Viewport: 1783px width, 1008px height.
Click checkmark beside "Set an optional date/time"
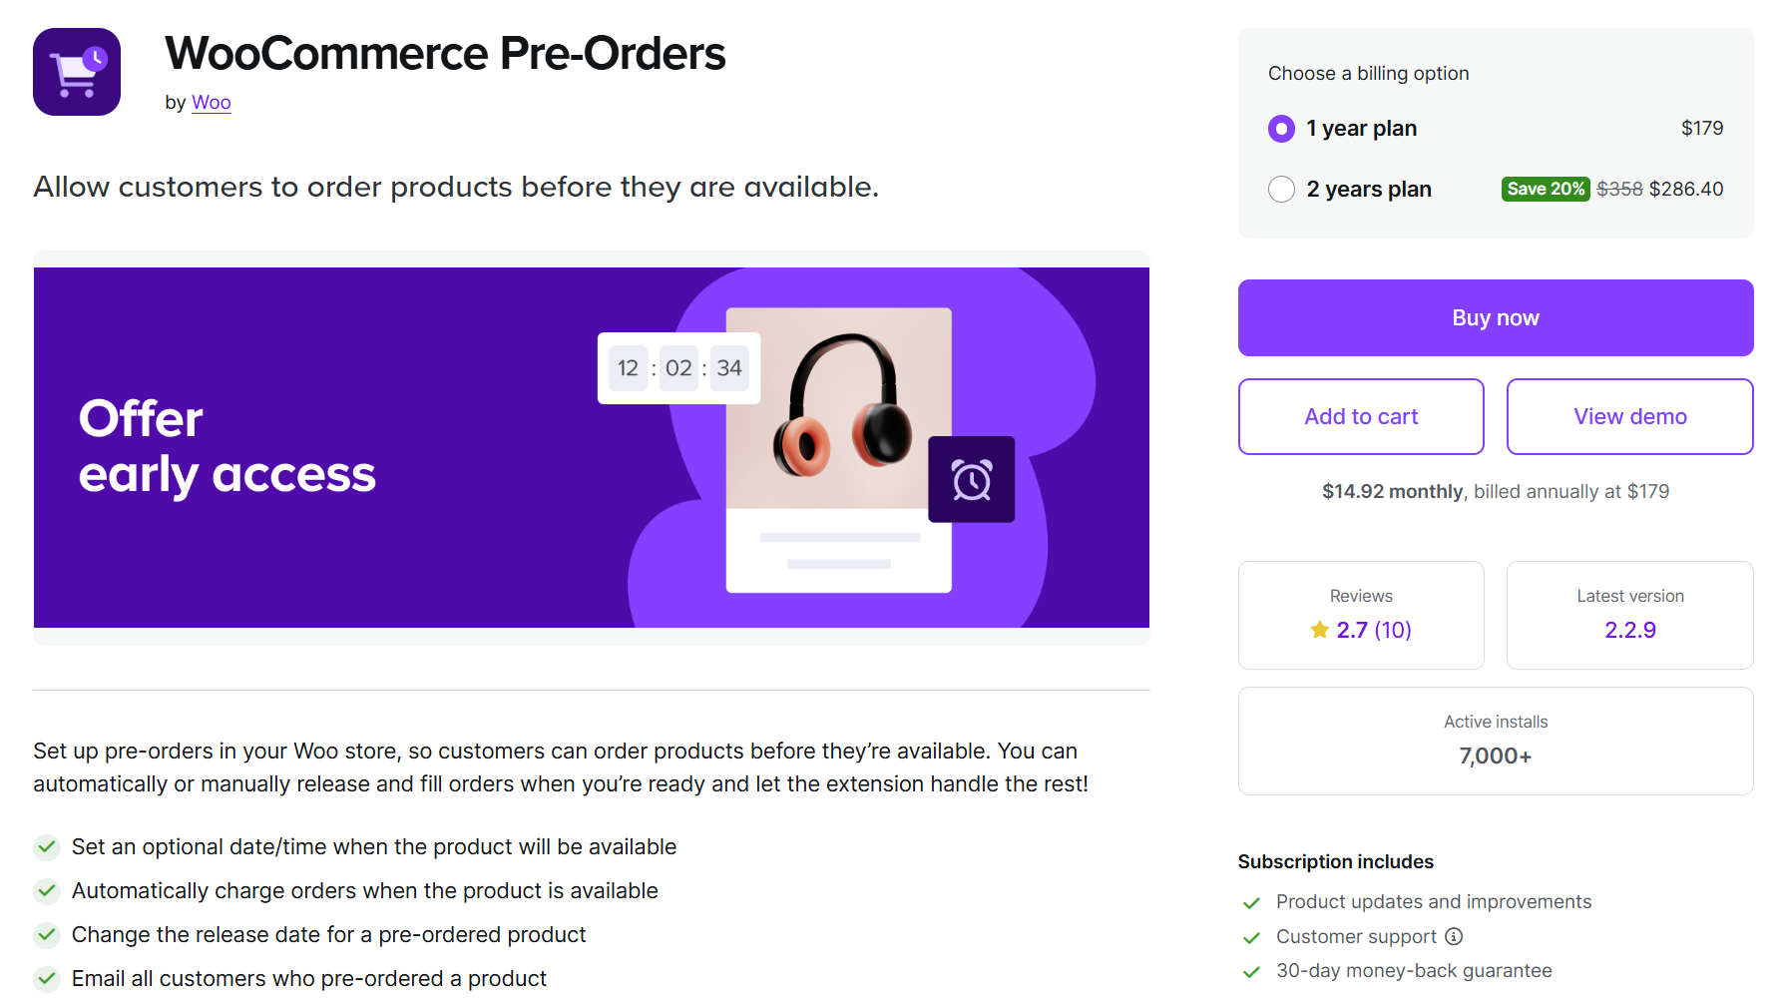46,846
